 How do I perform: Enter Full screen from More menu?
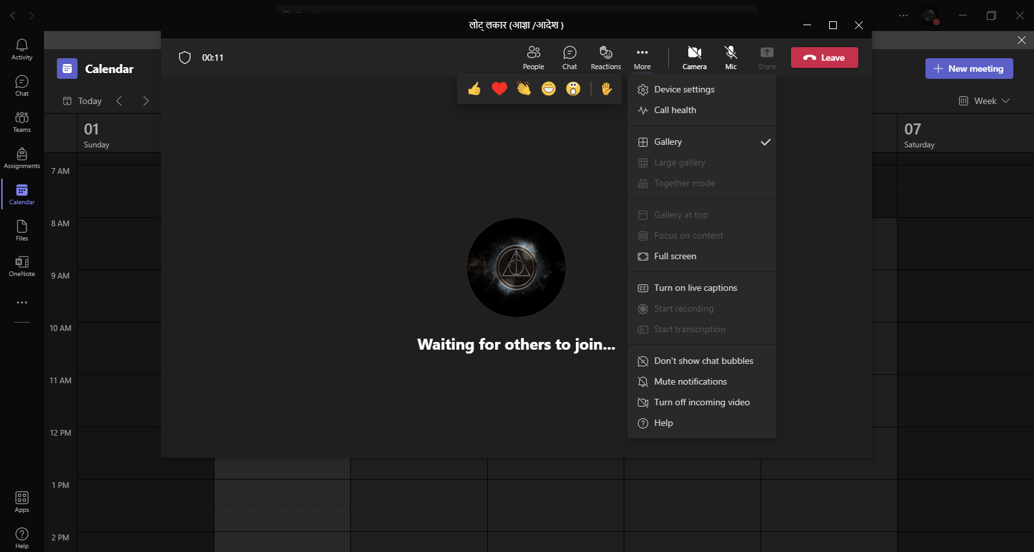point(702,256)
